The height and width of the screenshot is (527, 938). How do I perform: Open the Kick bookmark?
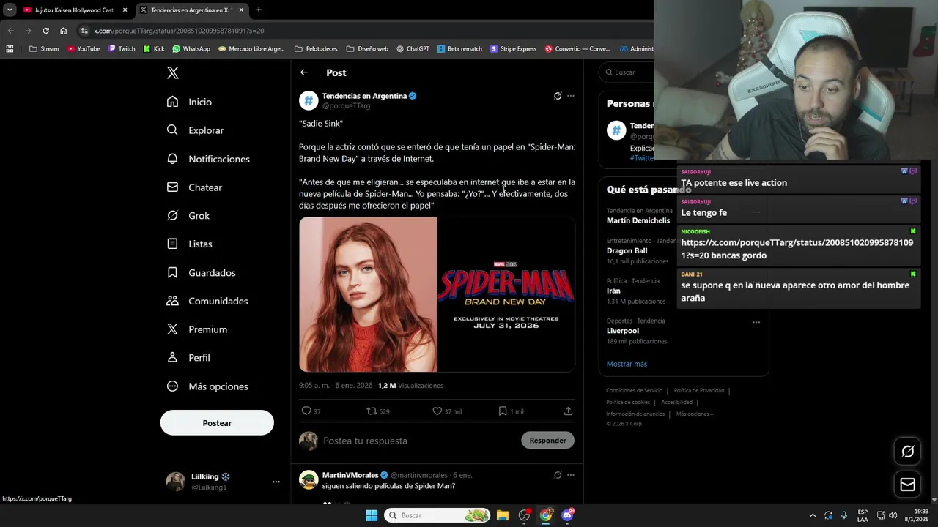pyautogui.click(x=154, y=49)
